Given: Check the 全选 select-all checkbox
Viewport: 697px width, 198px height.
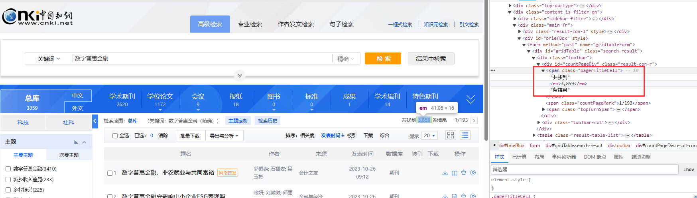Looking at the screenshot, I should point(115,136).
